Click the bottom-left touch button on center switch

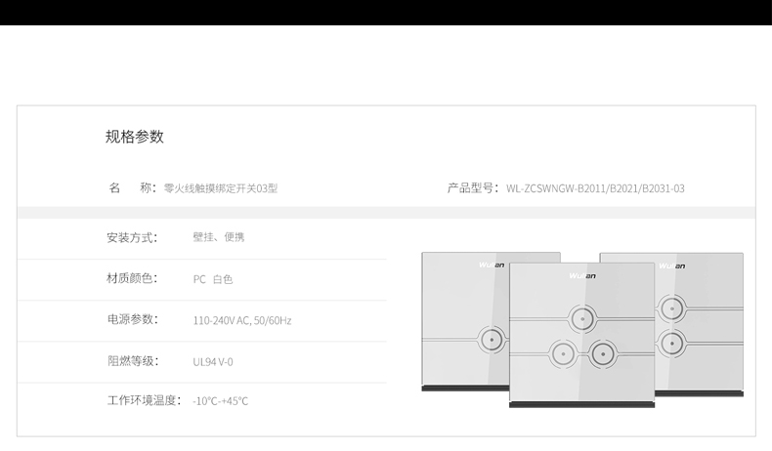coord(563,353)
